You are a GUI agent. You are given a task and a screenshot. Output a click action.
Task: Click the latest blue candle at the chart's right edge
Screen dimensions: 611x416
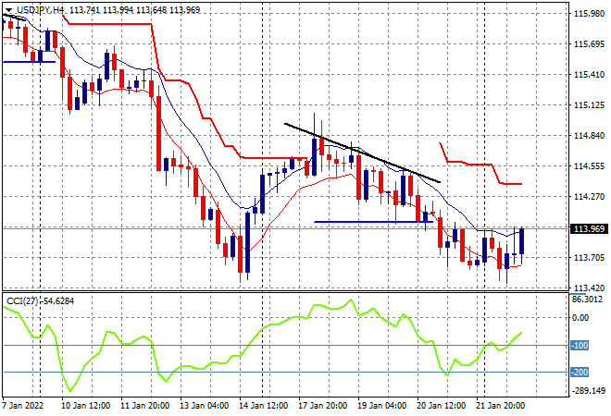tap(521, 241)
